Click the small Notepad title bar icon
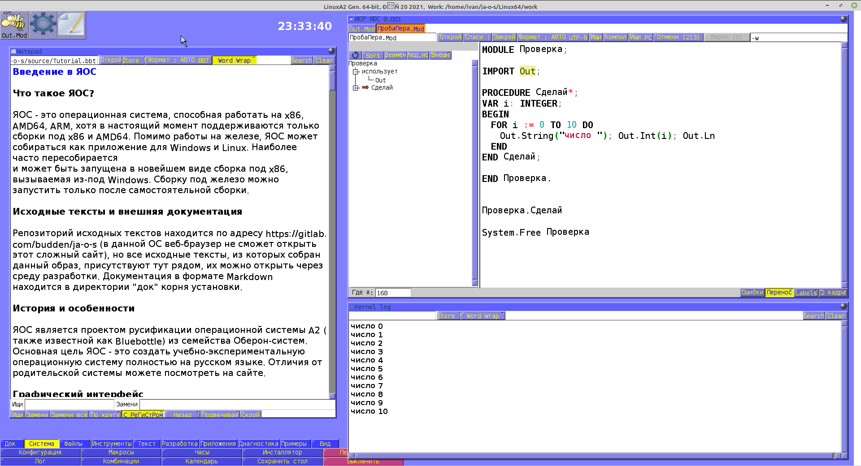This screenshot has height=466, width=861. 13,52
